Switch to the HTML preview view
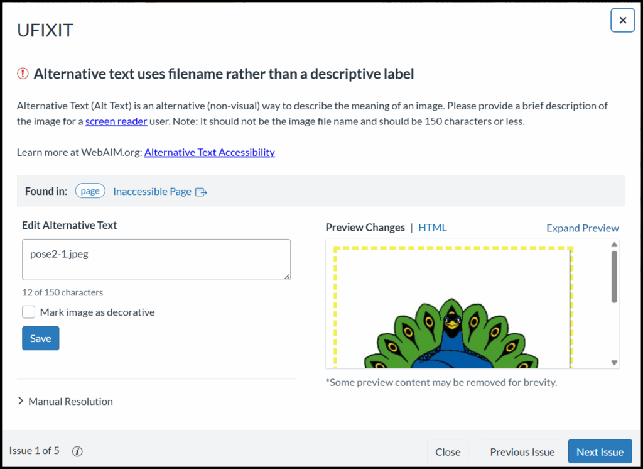 point(433,228)
